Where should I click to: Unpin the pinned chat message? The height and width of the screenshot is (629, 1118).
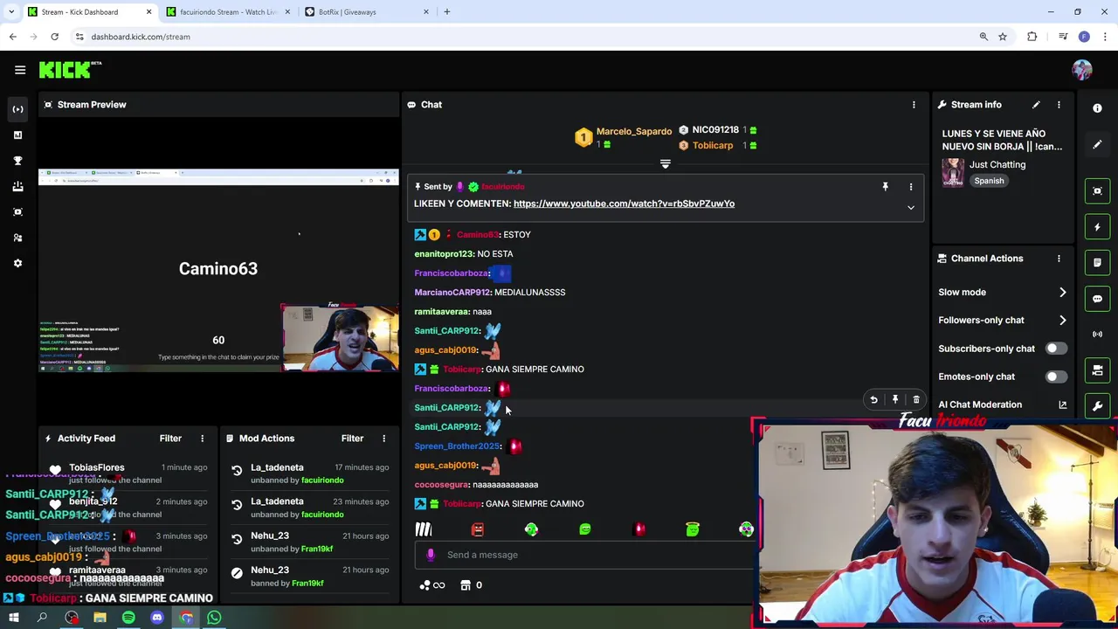point(885,186)
